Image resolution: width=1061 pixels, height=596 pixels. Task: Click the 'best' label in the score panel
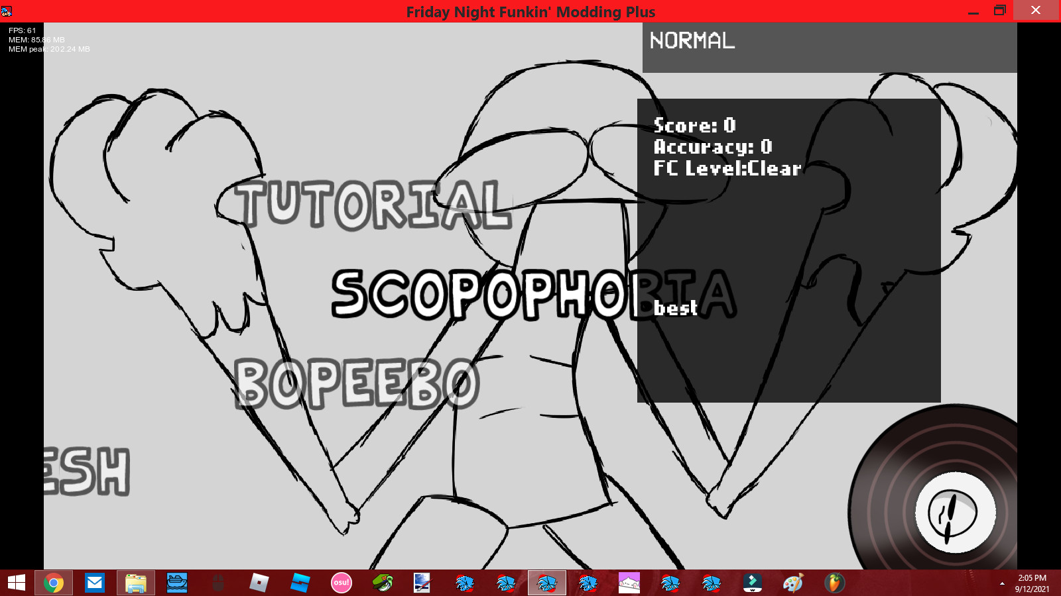coord(675,308)
